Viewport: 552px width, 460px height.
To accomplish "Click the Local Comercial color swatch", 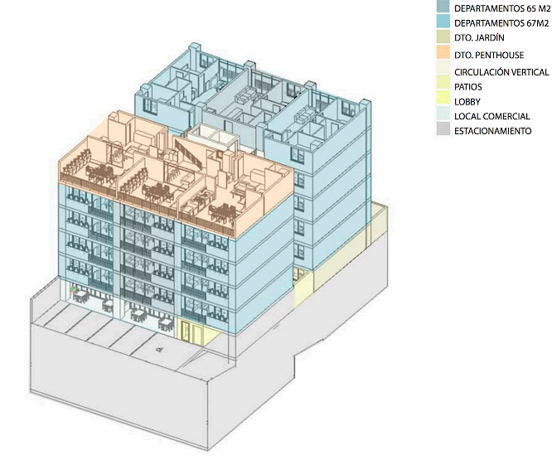I will [445, 117].
